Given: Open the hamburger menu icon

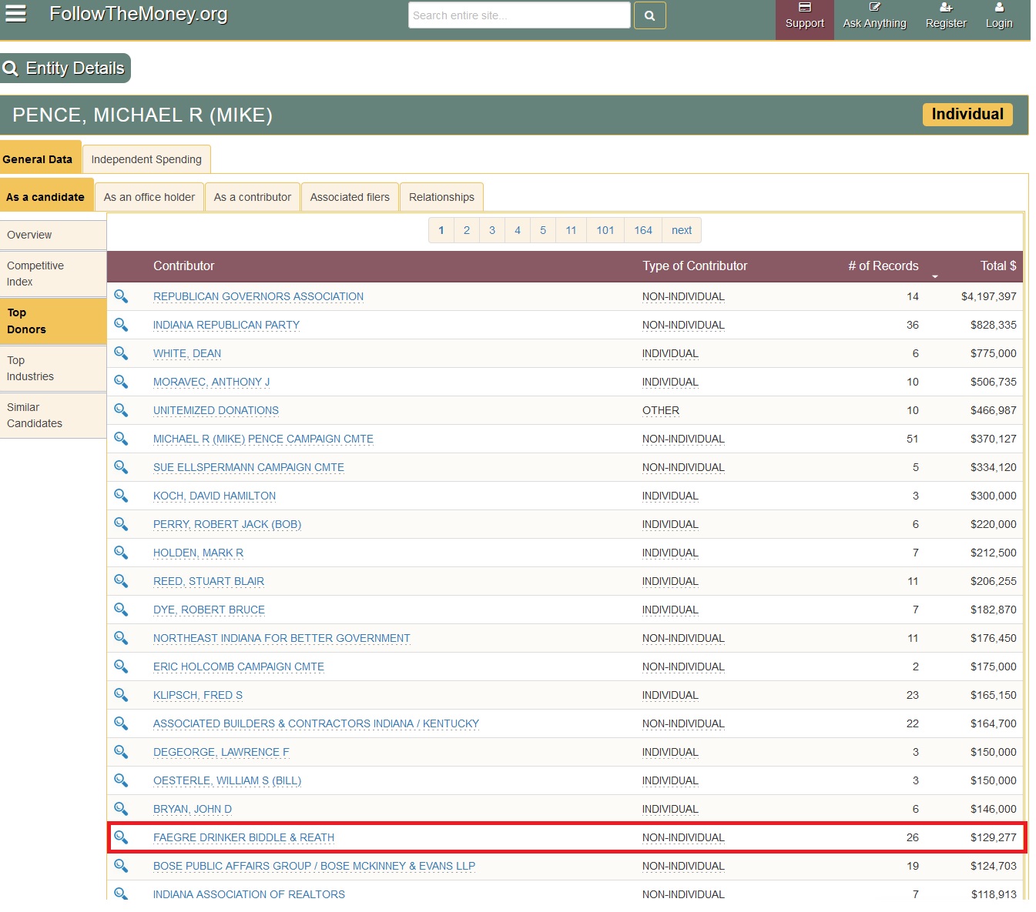Looking at the screenshot, I should [x=15, y=13].
